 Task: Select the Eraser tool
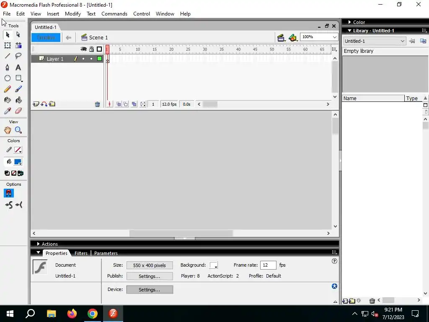pyautogui.click(x=18, y=111)
